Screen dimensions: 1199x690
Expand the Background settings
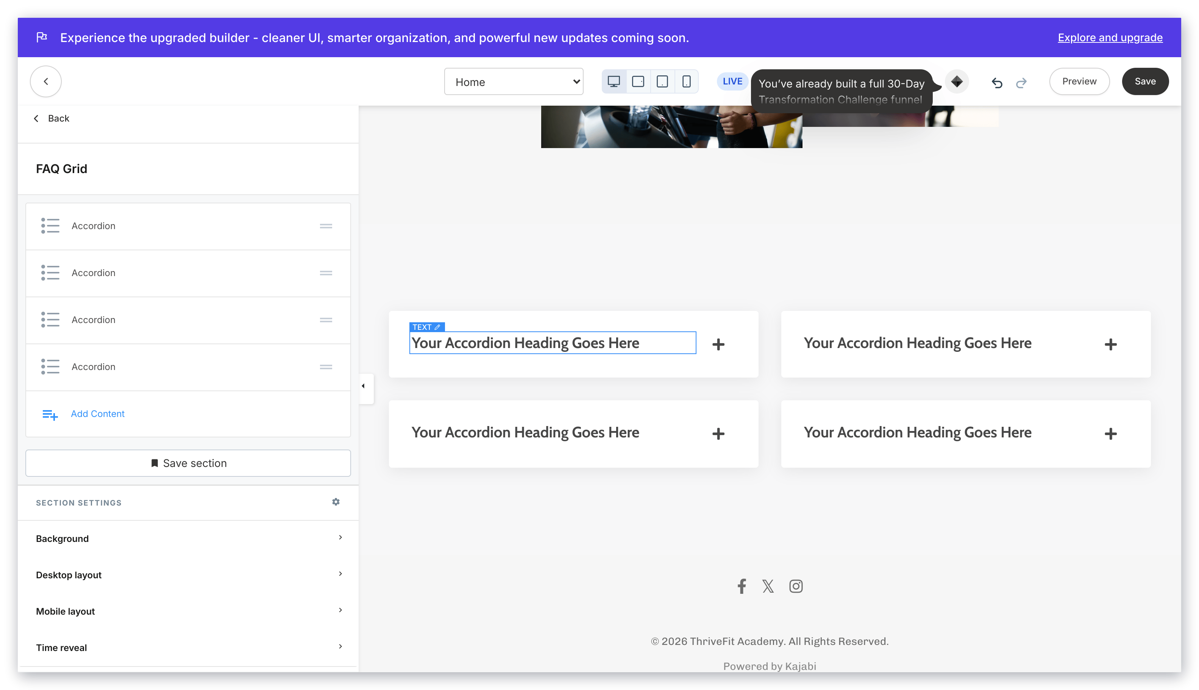[188, 539]
